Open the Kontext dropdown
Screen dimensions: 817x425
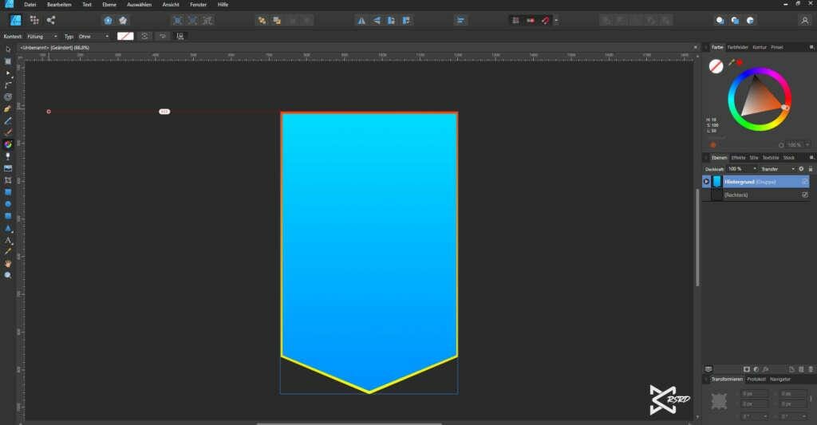(x=41, y=36)
